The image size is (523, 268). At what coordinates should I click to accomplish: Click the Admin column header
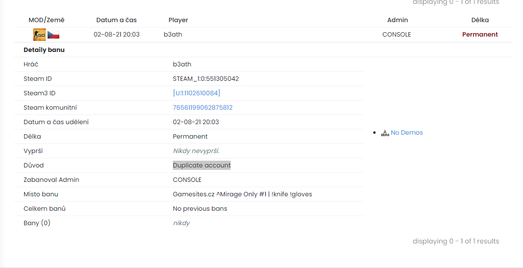click(397, 20)
